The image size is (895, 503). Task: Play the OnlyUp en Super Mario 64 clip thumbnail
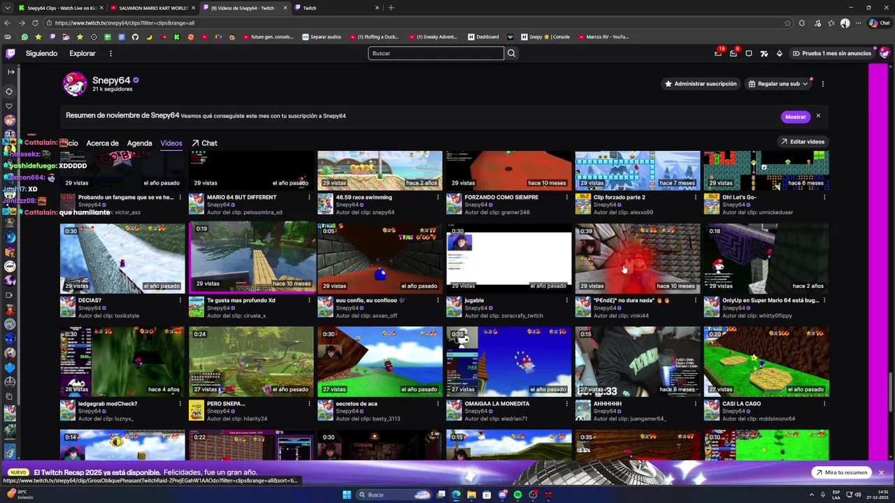click(766, 258)
